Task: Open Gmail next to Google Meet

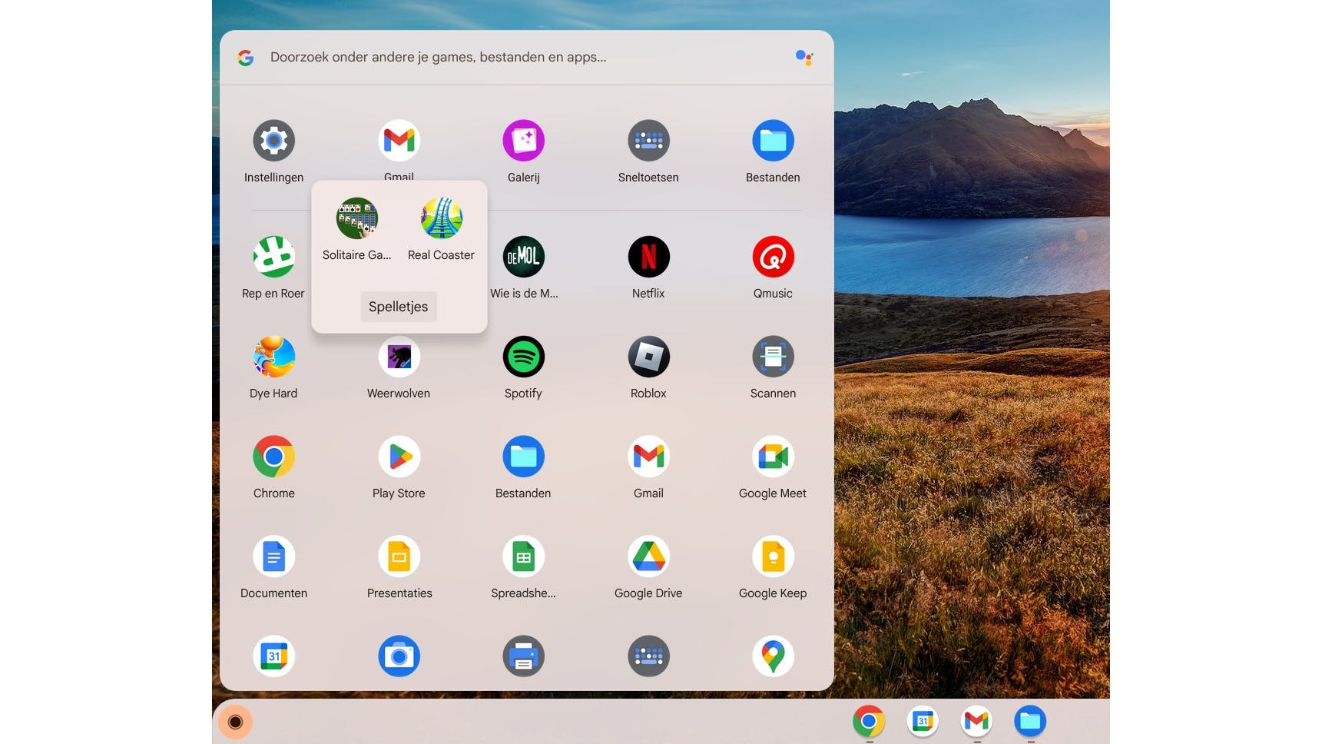Action: coord(648,457)
